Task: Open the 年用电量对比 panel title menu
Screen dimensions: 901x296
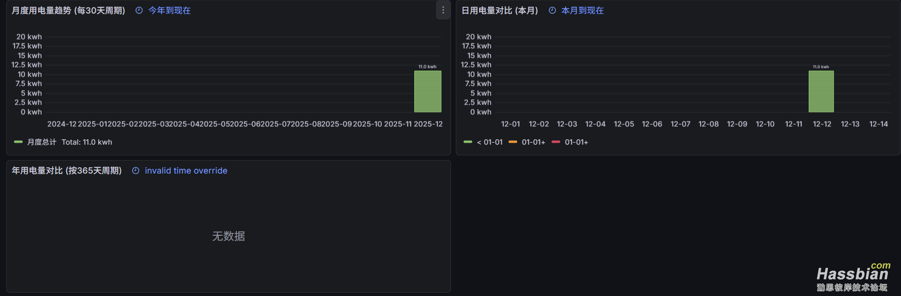Action: tap(67, 171)
